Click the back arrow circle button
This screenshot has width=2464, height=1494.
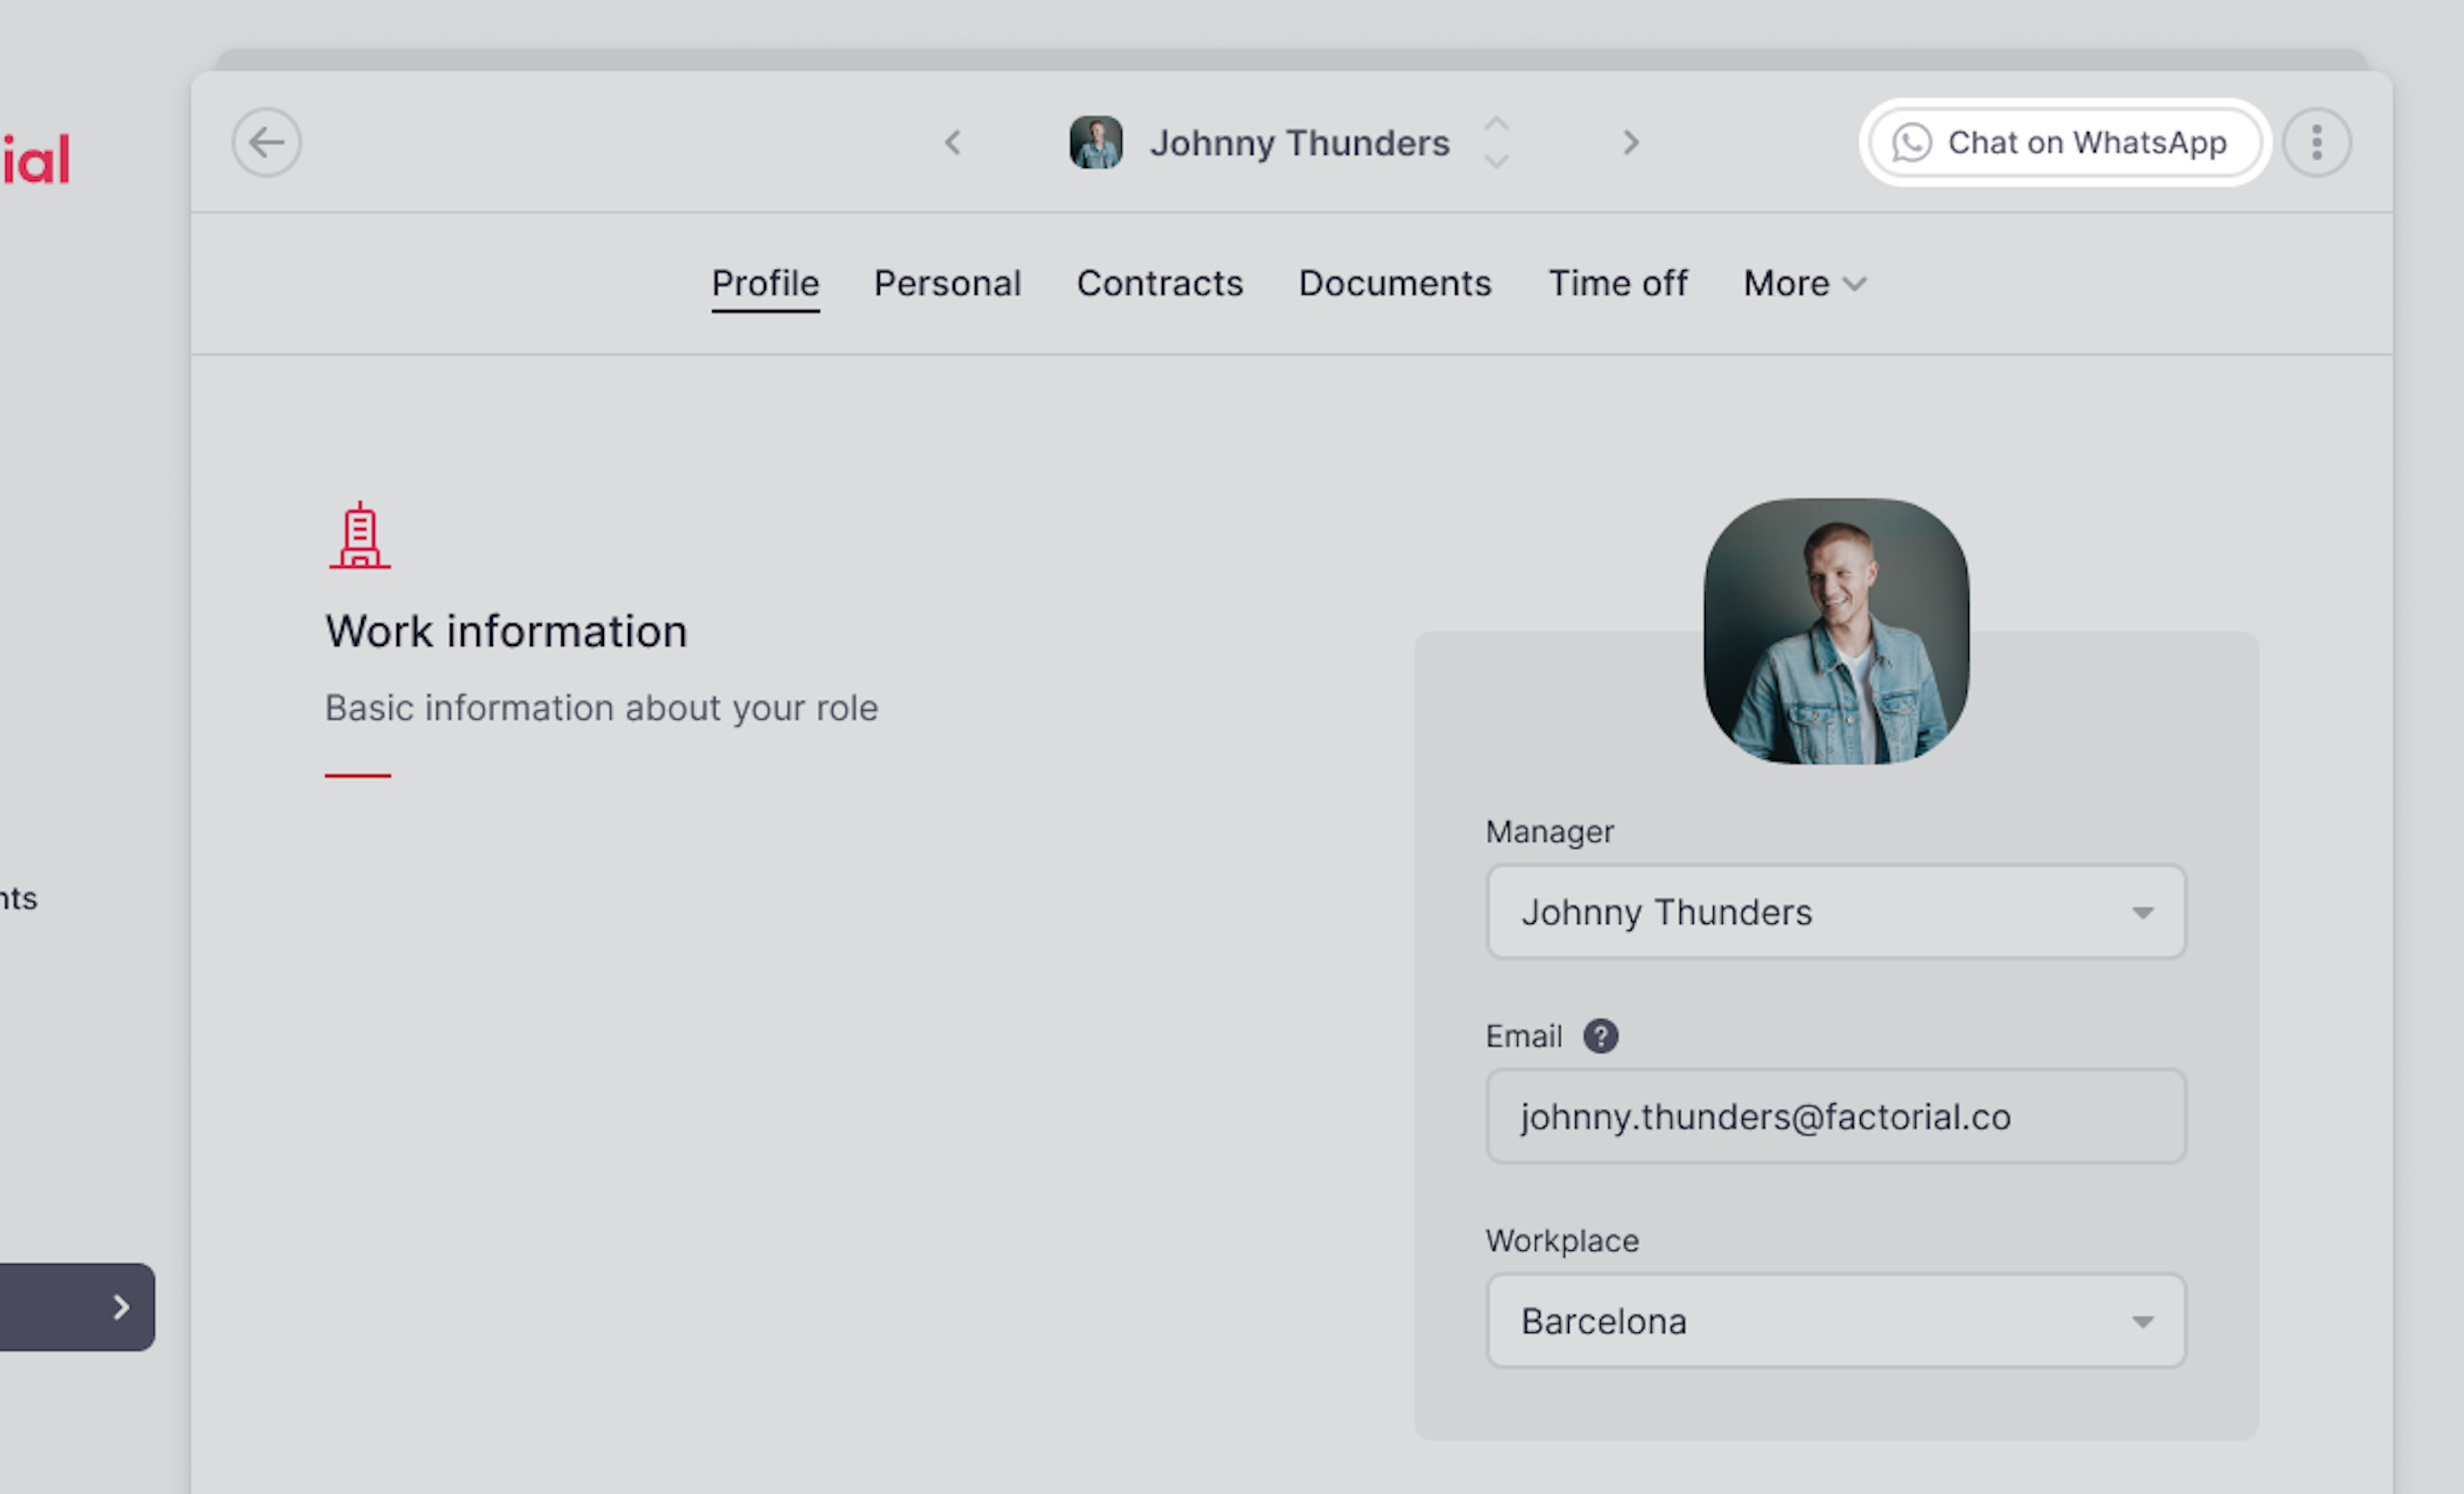[x=266, y=142]
